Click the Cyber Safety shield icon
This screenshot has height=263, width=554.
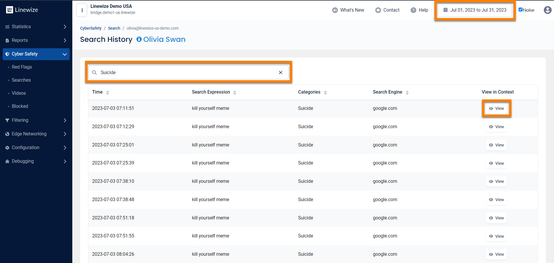pyautogui.click(x=7, y=54)
